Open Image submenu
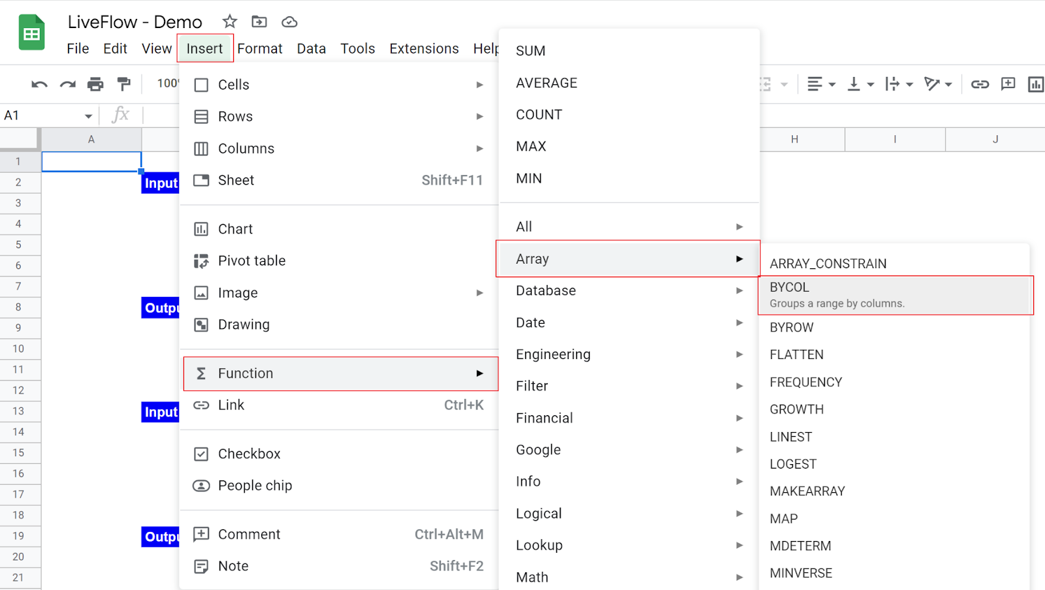The width and height of the screenshot is (1045, 590). tap(339, 292)
